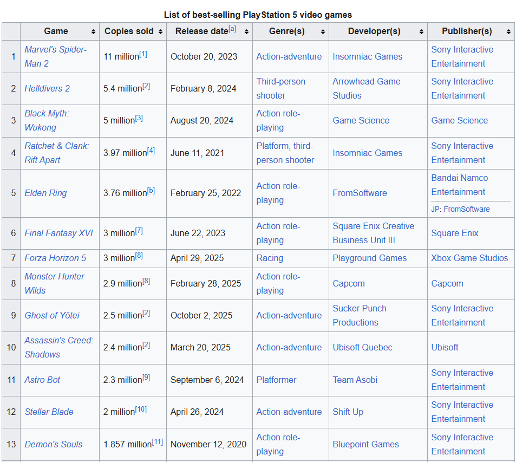The width and height of the screenshot is (516, 462).
Task: Select rank number 13 cell
Action: [11, 444]
